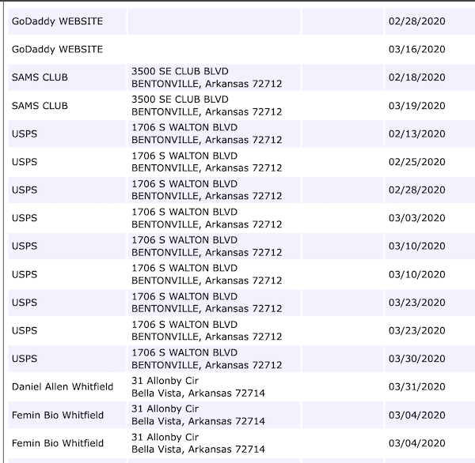Select the last Femin Bio Whitfield name

pos(58,443)
